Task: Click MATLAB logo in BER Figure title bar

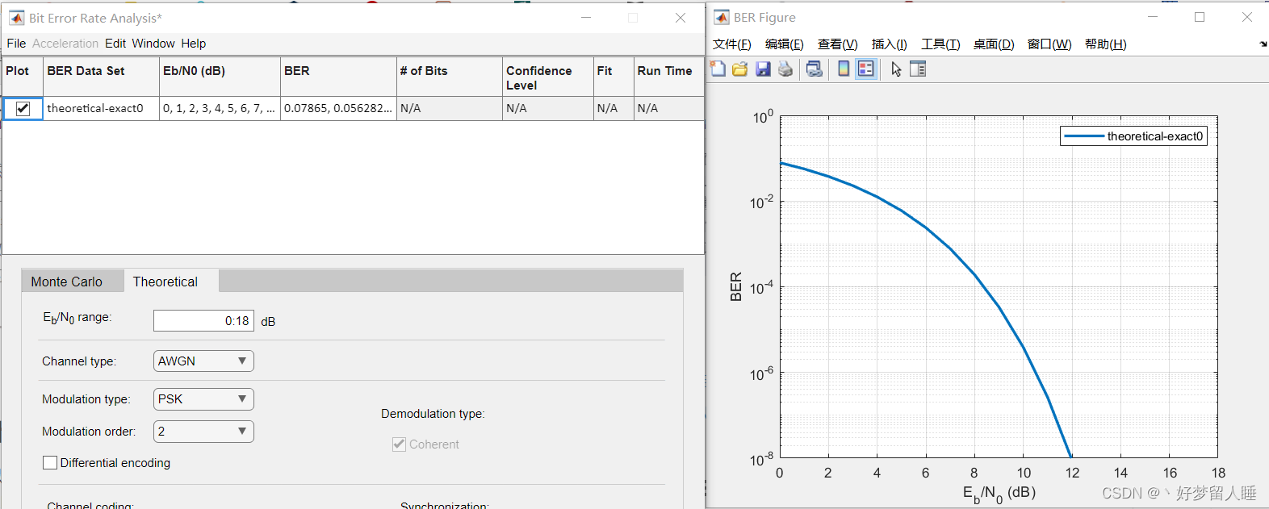Action: 722,18
